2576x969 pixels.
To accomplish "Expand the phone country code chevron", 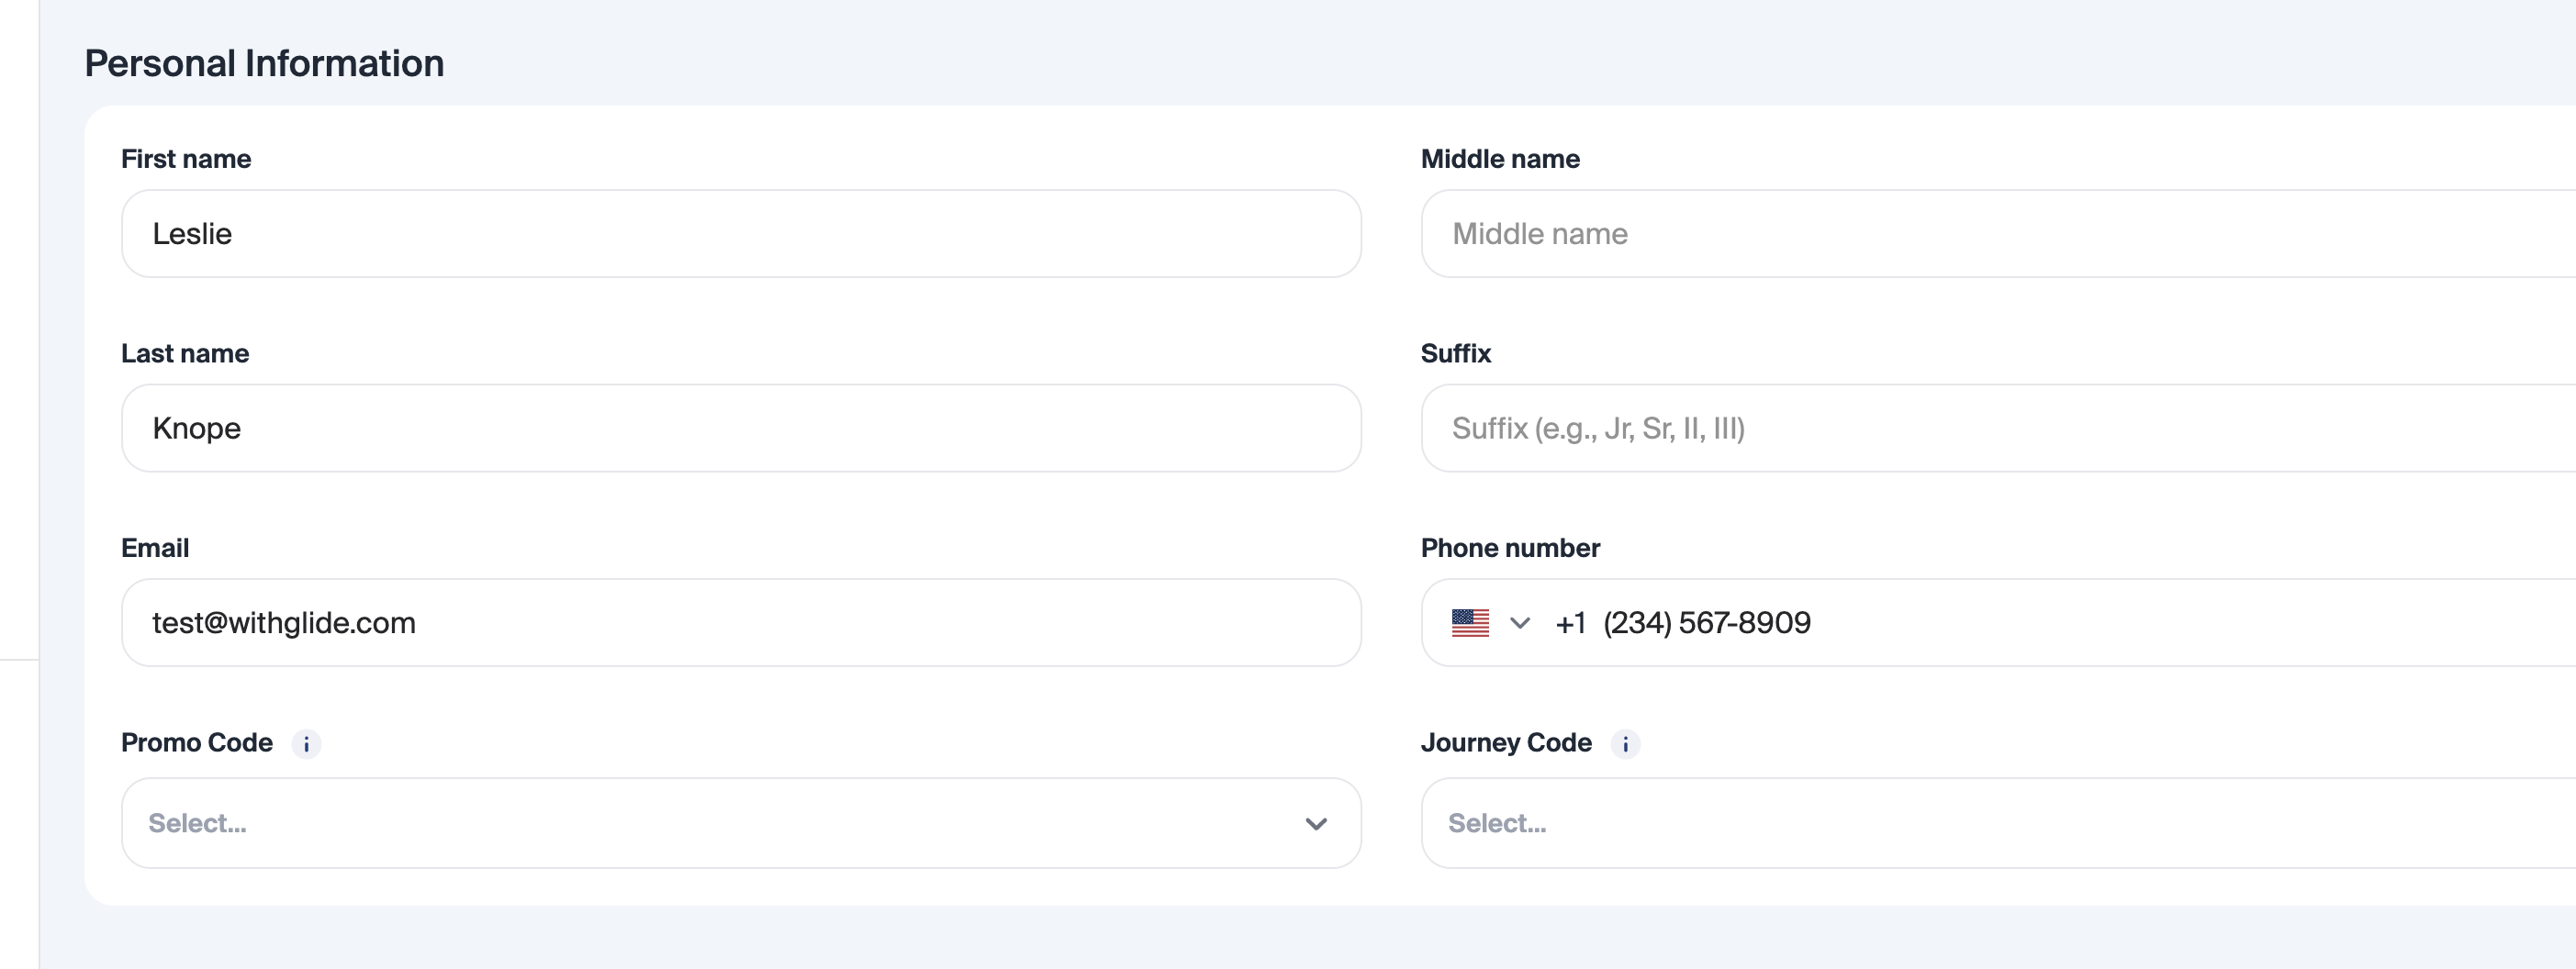I will (1519, 623).
